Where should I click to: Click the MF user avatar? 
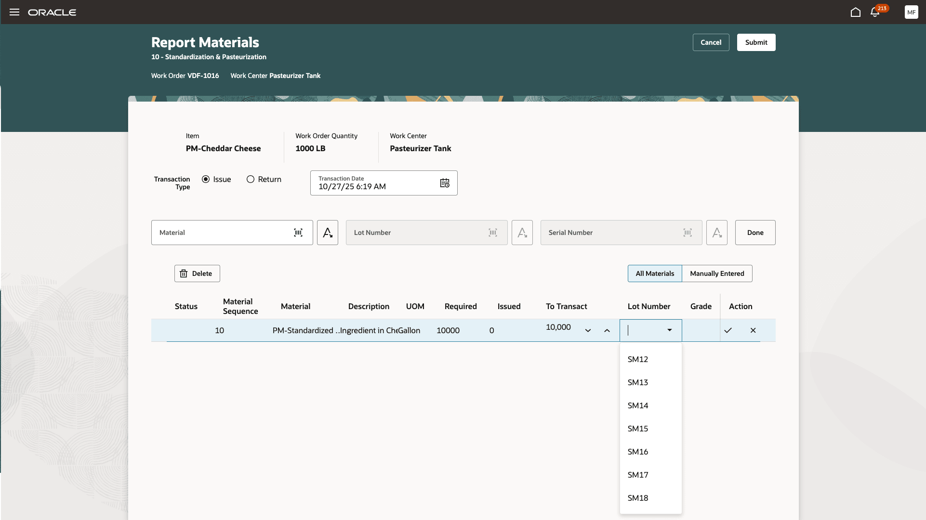click(911, 12)
